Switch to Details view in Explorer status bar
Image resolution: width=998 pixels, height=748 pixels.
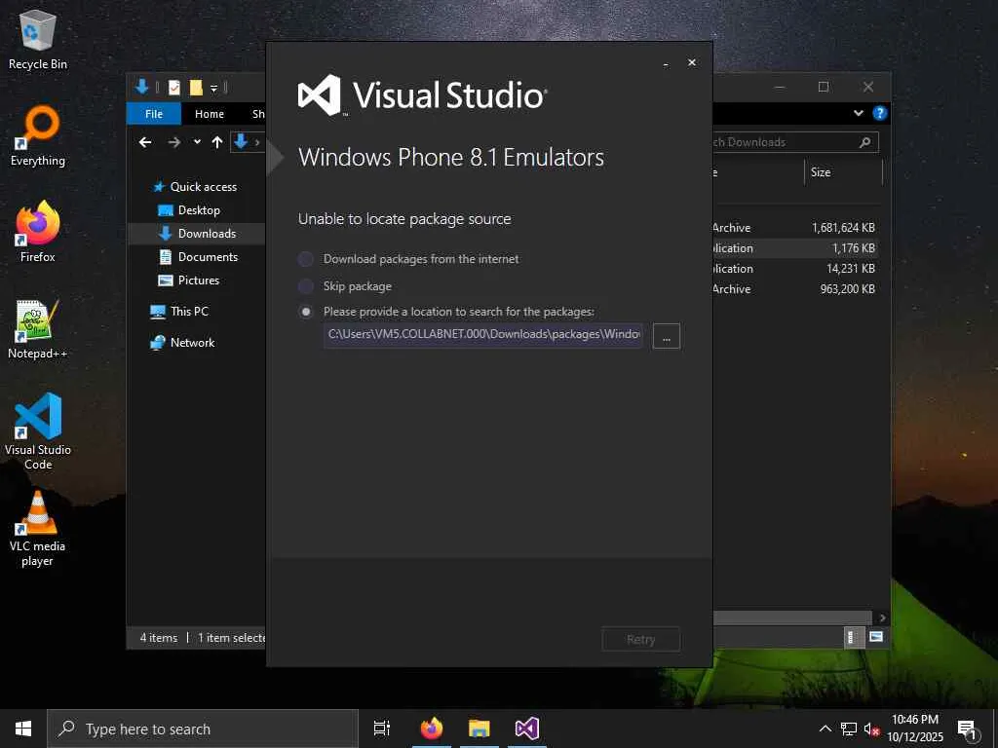(x=853, y=637)
